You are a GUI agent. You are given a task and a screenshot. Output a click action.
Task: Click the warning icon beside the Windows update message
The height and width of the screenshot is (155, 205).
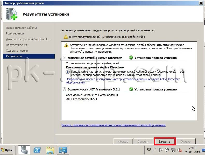pyautogui.click(x=66, y=45)
